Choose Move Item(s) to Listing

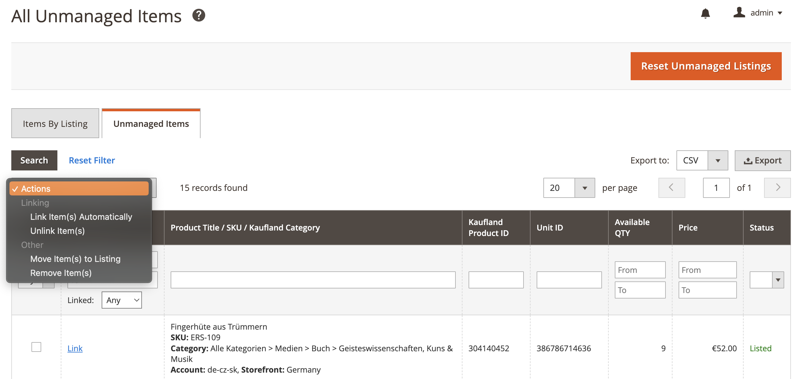(x=75, y=259)
